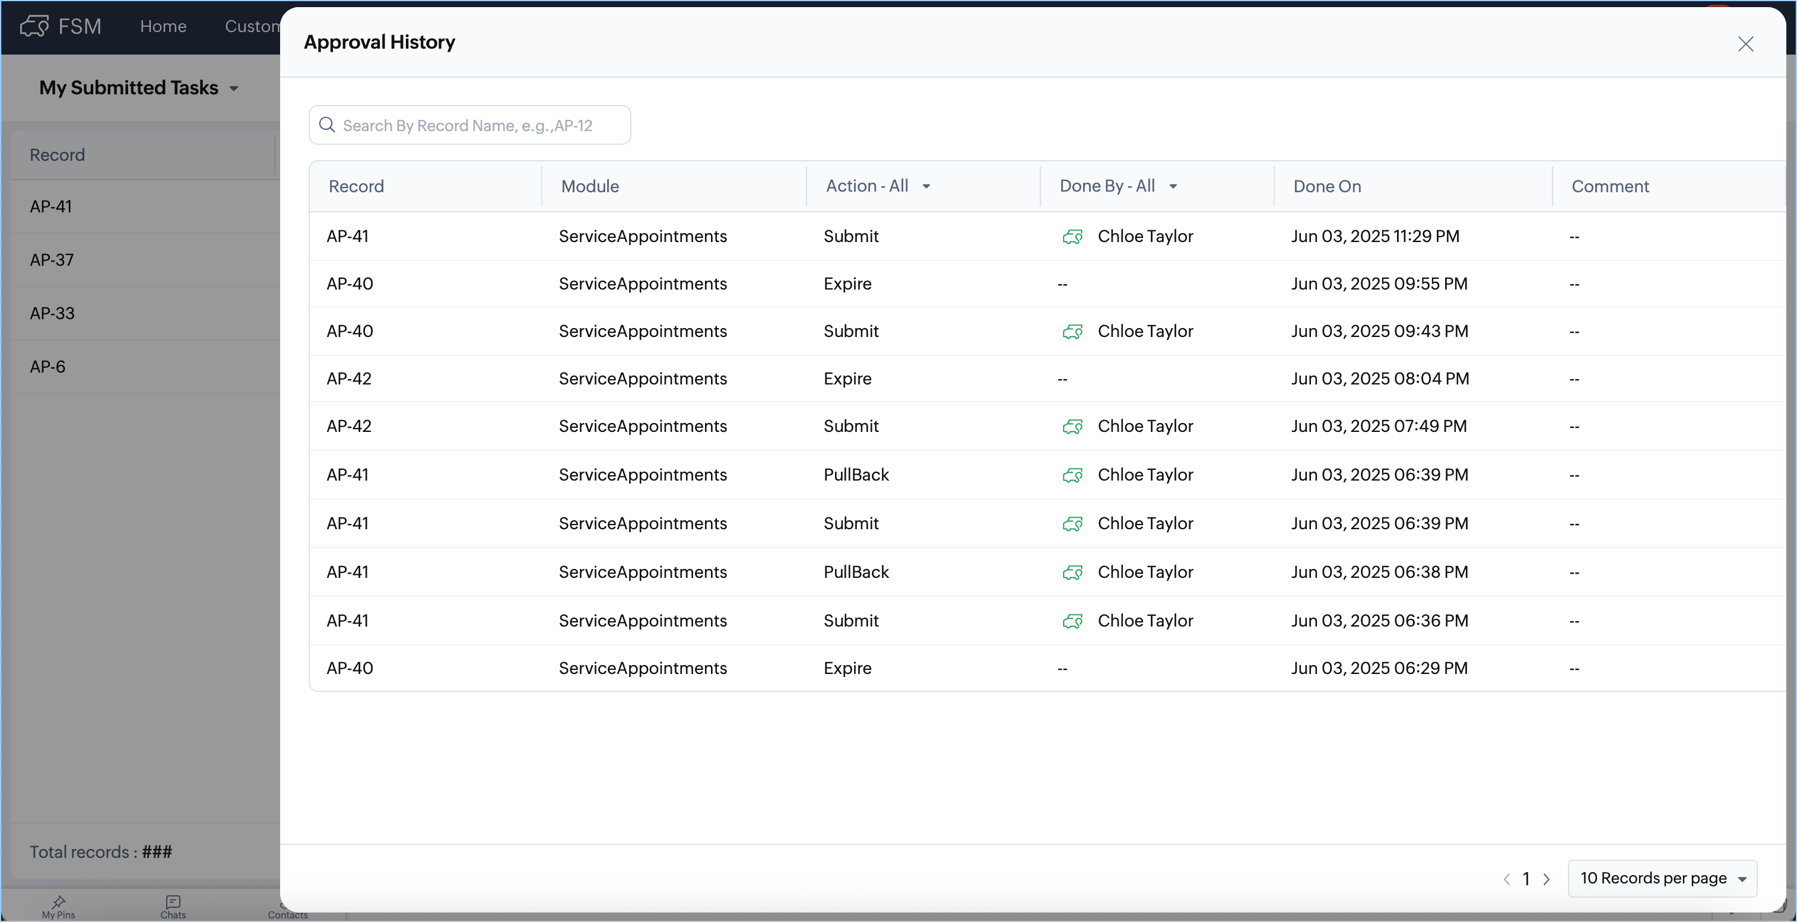
Task: Focus the Search By Record Name field
Action: coord(481,126)
